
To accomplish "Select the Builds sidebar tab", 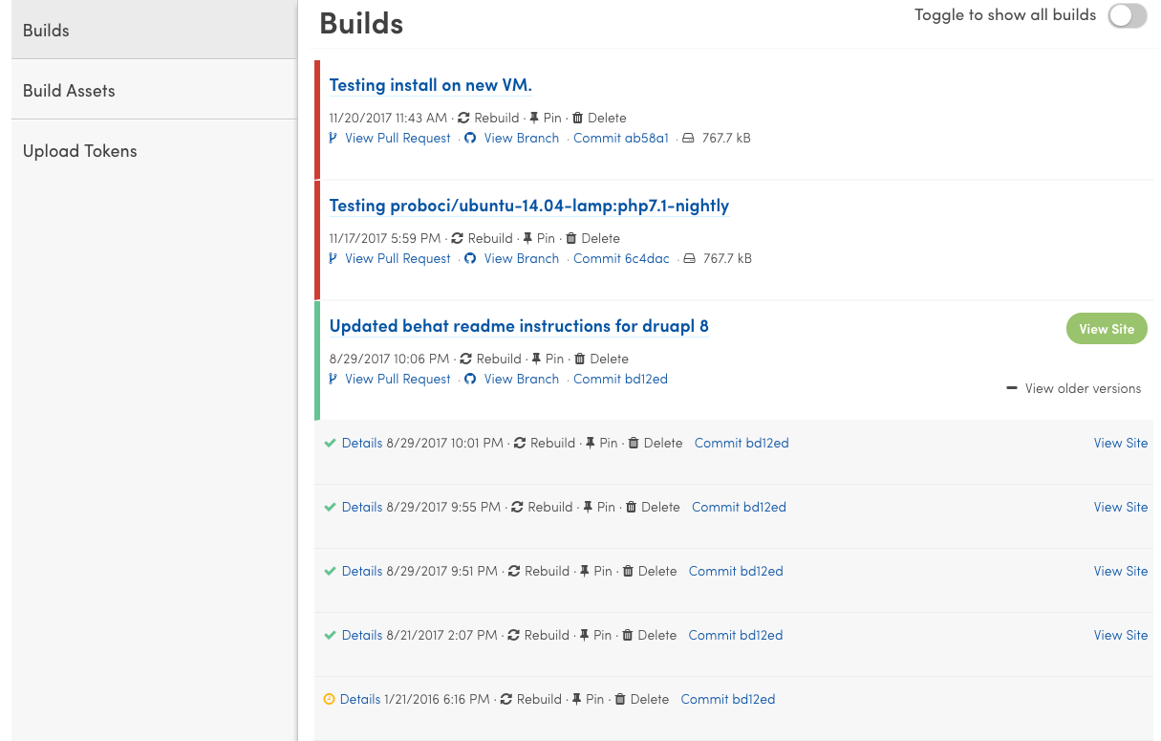I will tap(46, 30).
